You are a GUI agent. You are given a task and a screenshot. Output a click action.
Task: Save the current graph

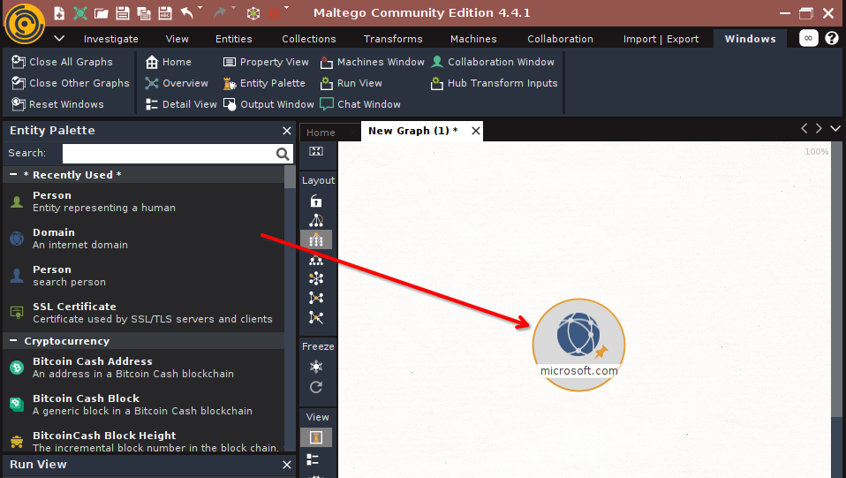[123, 13]
